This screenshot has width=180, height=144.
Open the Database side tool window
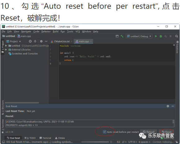coord(177,47)
